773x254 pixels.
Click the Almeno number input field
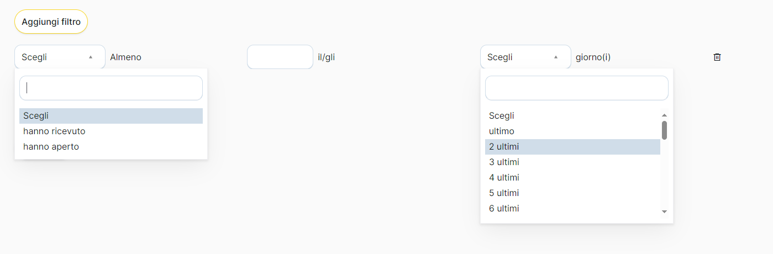point(280,57)
